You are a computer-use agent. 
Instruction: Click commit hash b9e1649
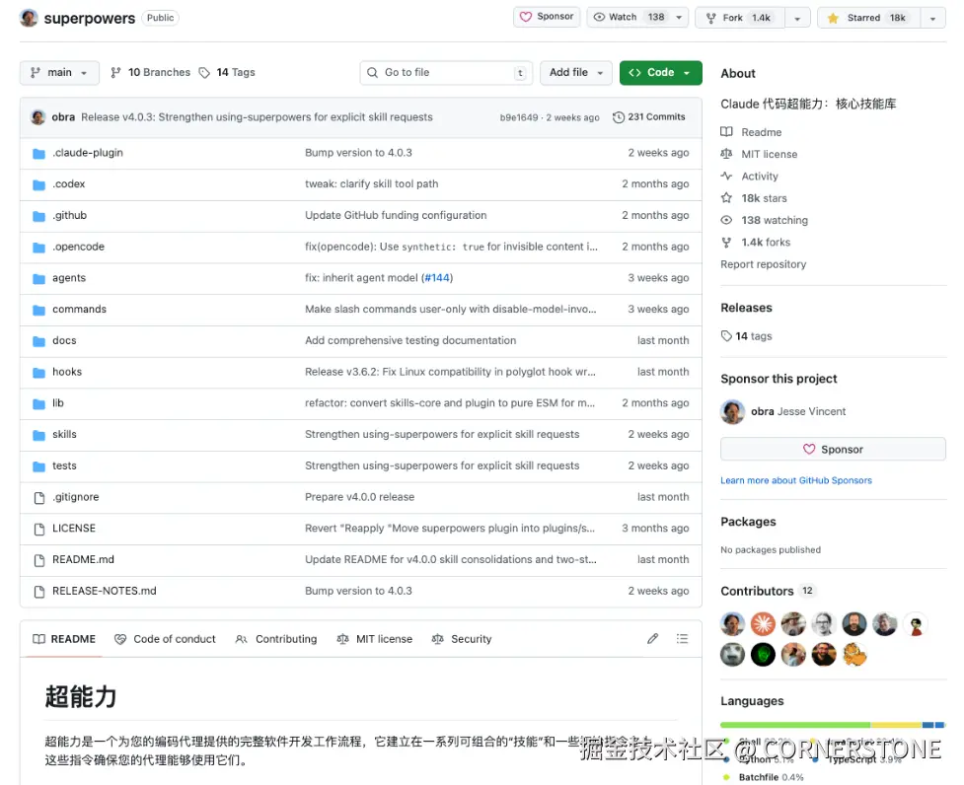point(519,117)
